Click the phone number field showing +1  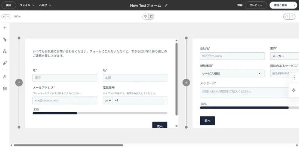point(140,100)
